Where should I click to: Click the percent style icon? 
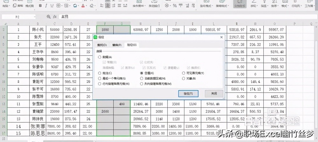175,6
